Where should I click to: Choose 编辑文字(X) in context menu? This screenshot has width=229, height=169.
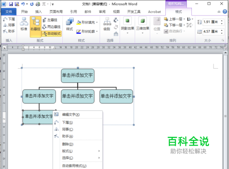[78, 114]
